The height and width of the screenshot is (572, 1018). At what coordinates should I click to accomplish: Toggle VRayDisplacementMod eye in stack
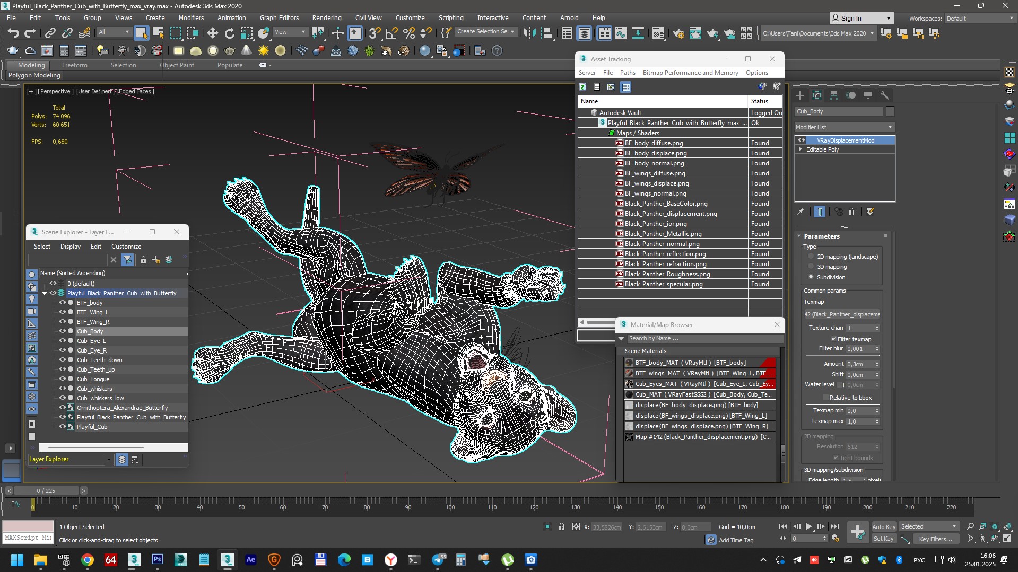802,140
